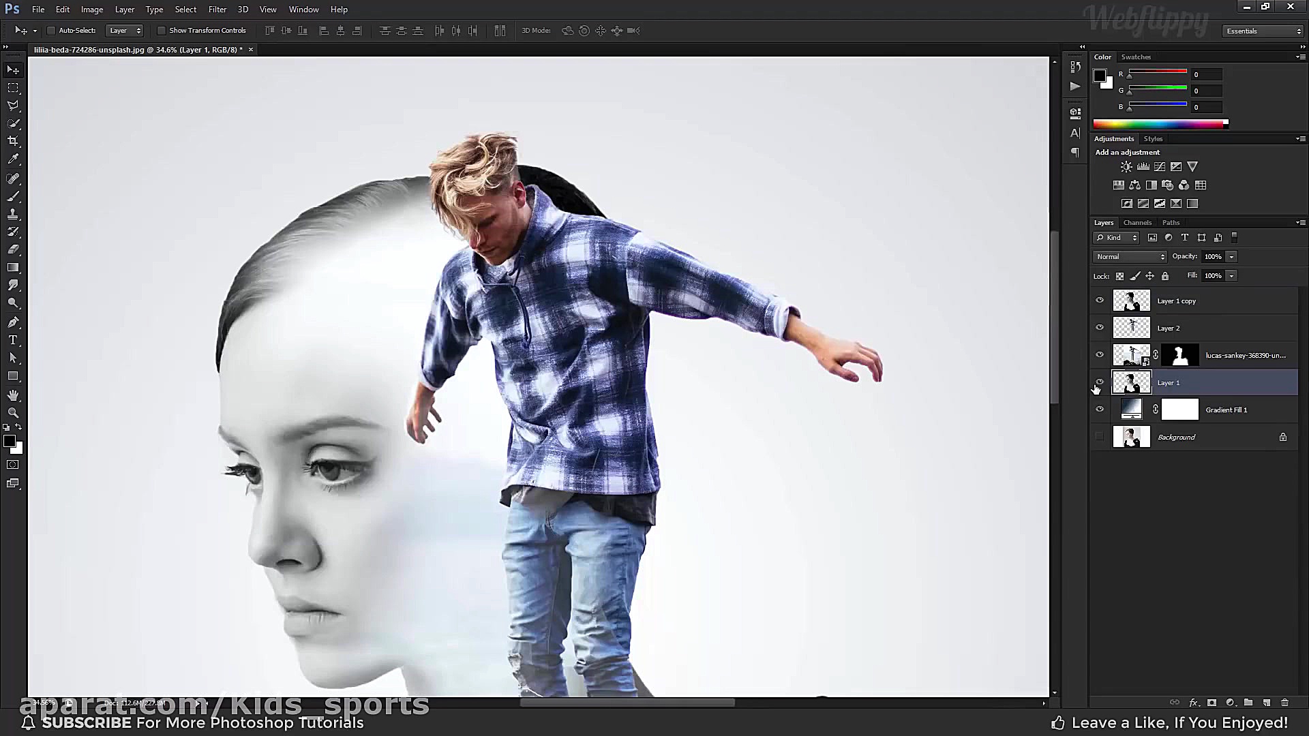
Task: Select the Background layer thumbnail
Action: [1131, 437]
